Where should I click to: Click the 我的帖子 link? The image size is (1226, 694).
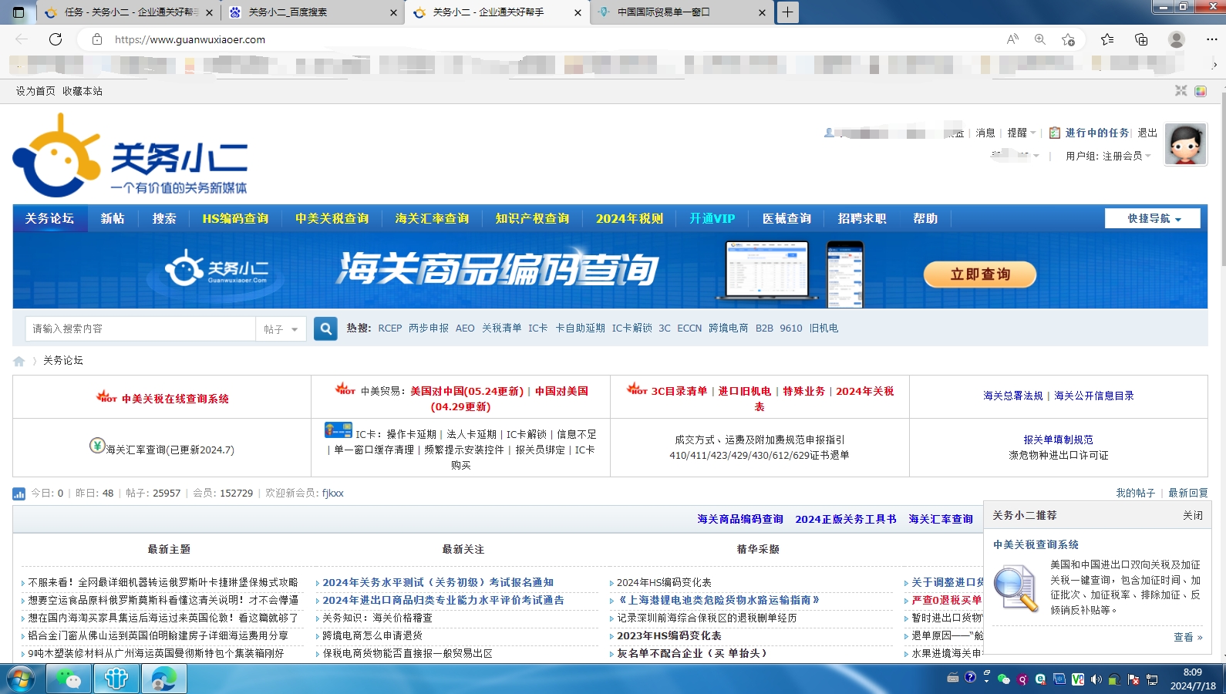click(1136, 493)
